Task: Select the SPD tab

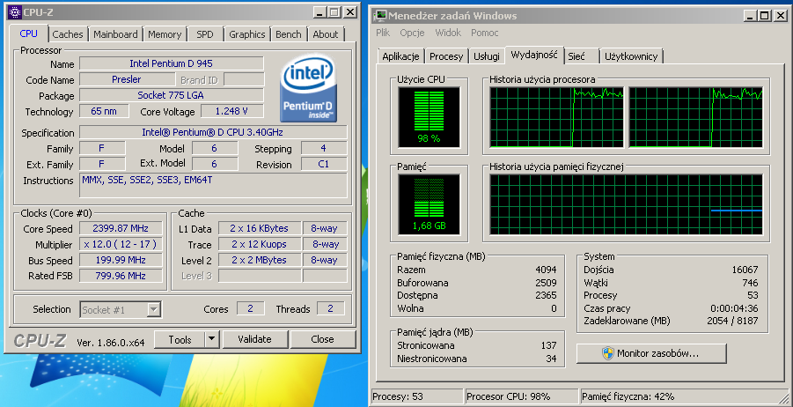Action: pyautogui.click(x=205, y=34)
